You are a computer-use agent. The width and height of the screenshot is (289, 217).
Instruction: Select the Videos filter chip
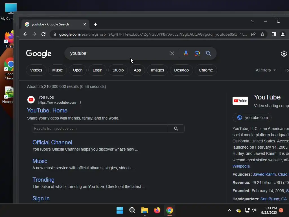(x=36, y=70)
